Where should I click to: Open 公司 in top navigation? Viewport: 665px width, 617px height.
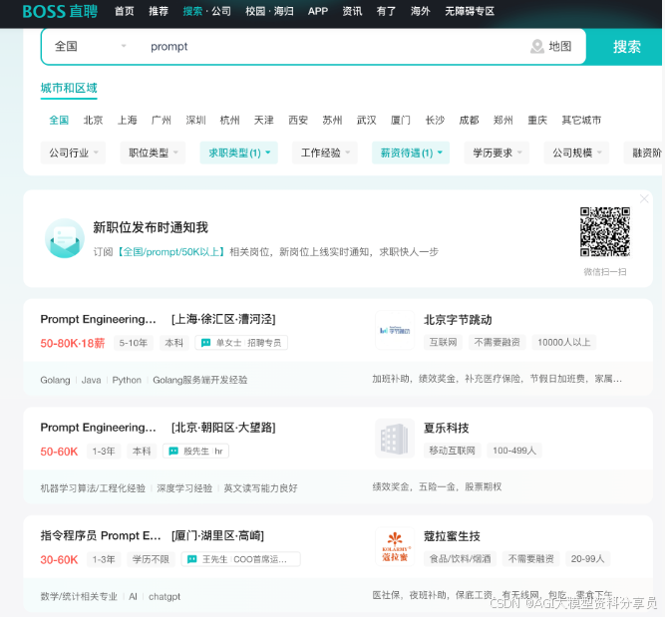click(221, 11)
